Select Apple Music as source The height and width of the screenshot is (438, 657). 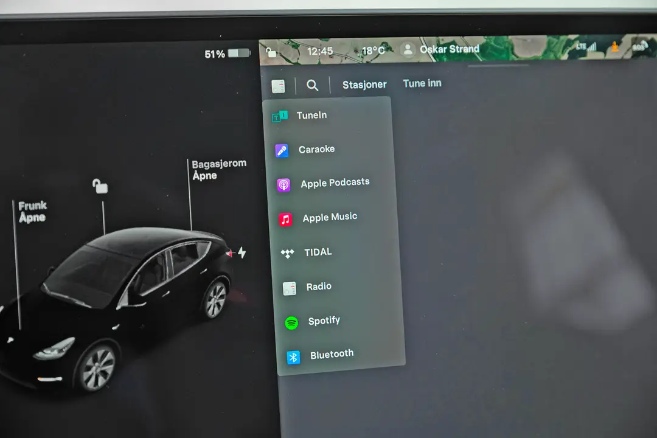point(332,218)
